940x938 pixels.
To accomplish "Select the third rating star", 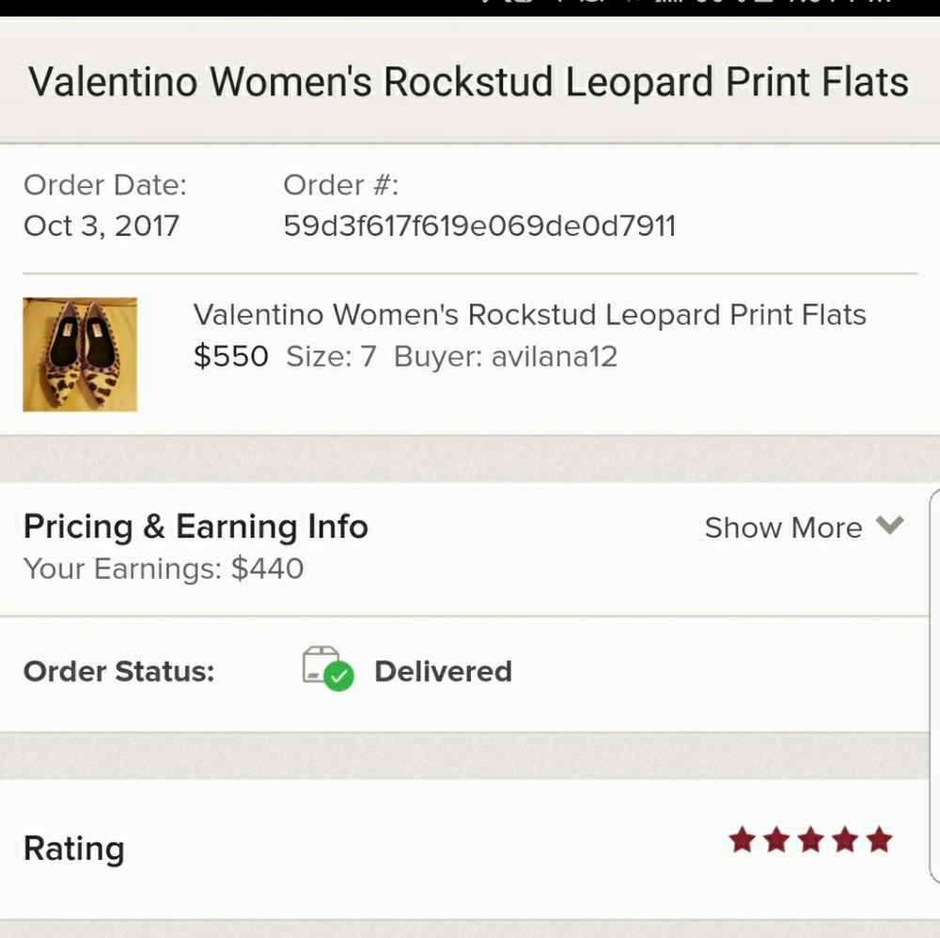I will tap(811, 839).
